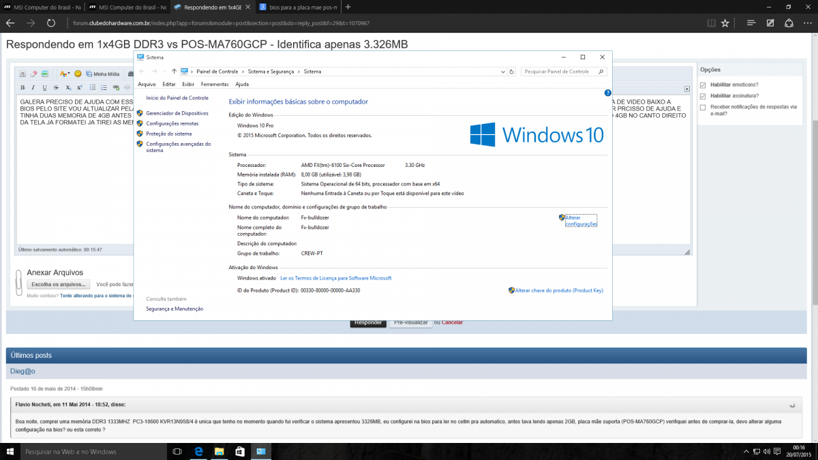This screenshot has height=460, width=818.
Task: Go back in the Edge browser
Action: pyautogui.click(x=10, y=22)
